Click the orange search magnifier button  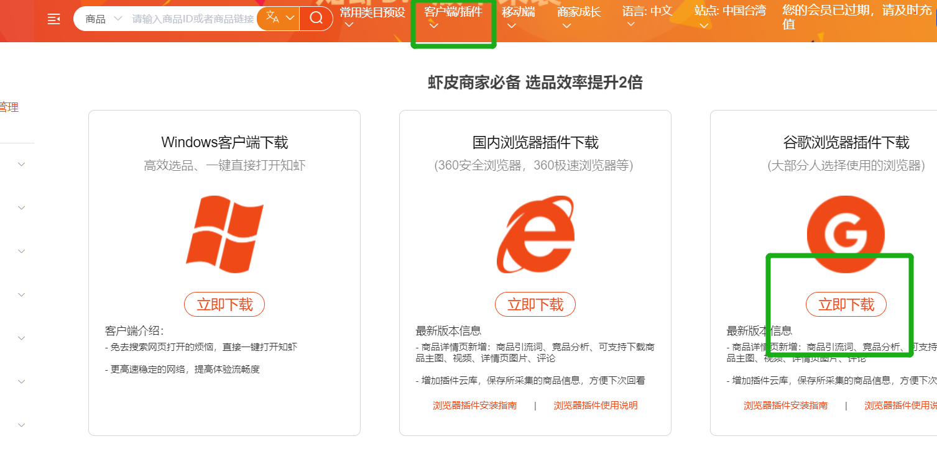(x=316, y=19)
